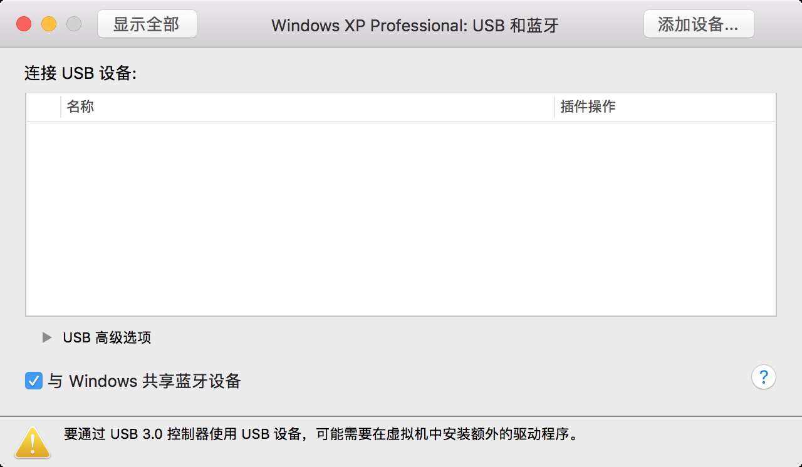802x467 pixels.
Task: Click the blank first column header
Action: [43, 107]
